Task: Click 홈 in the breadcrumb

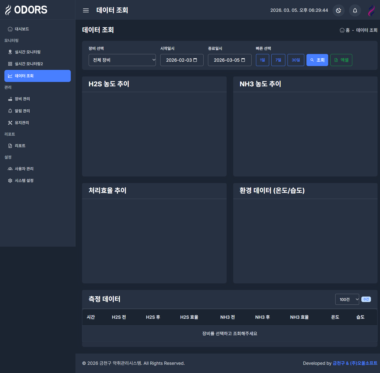Action: click(x=345, y=30)
